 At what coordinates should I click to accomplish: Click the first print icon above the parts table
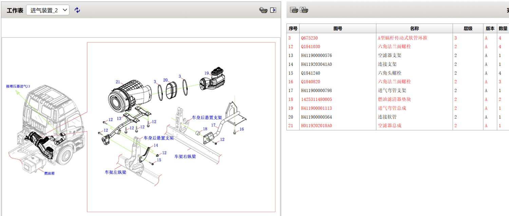(x=294, y=10)
